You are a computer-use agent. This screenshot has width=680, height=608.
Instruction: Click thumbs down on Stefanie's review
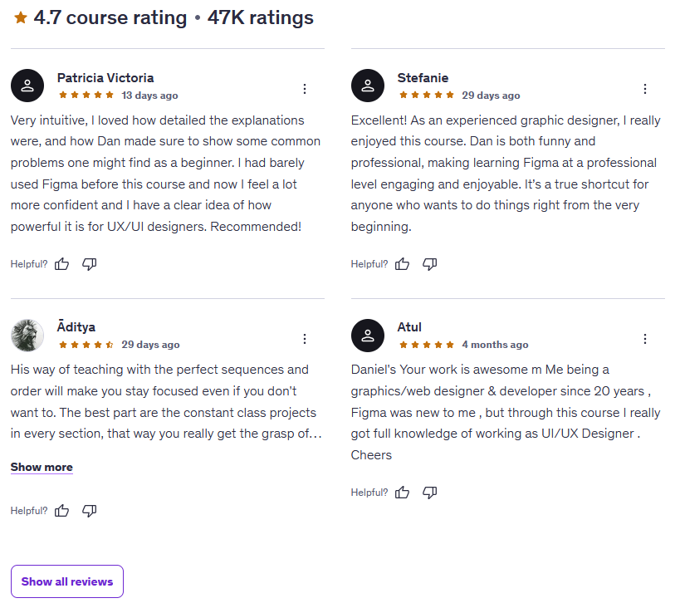pyautogui.click(x=430, y=264)
